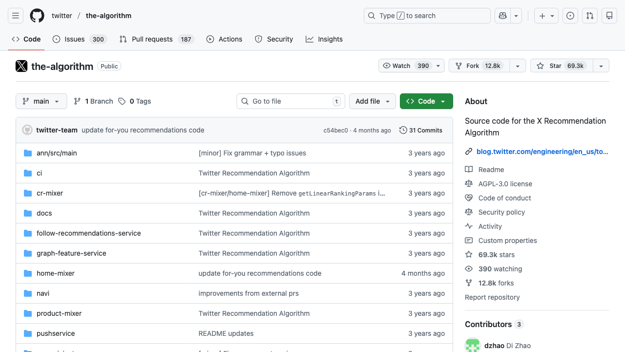This screenshot has height=352, width=625.
Task: Click the X logo repository avatar
Action: click(x=21, y=66)
